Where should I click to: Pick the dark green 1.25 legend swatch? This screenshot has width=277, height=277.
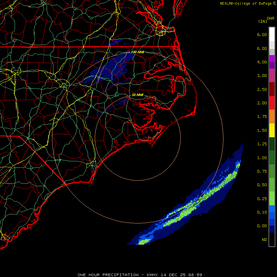coord(272,144)
